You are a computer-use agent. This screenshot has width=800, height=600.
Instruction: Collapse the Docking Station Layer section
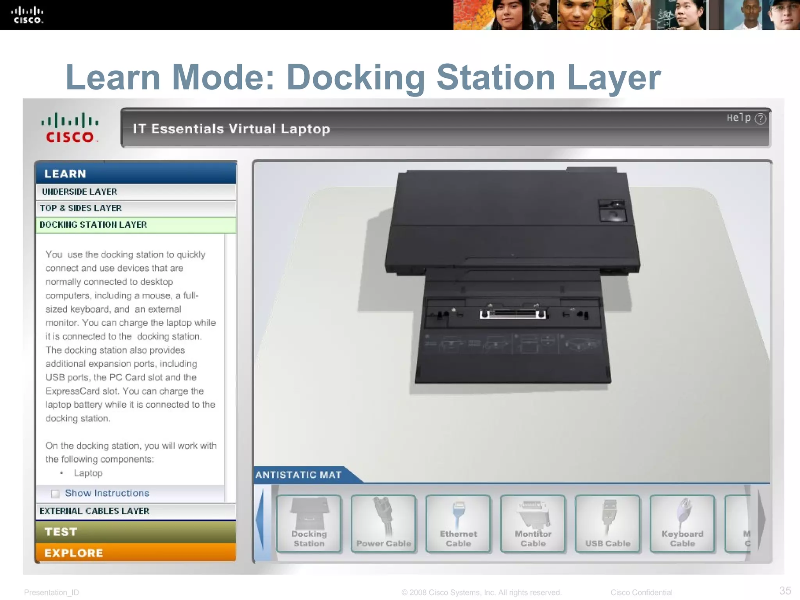(136, 225)
